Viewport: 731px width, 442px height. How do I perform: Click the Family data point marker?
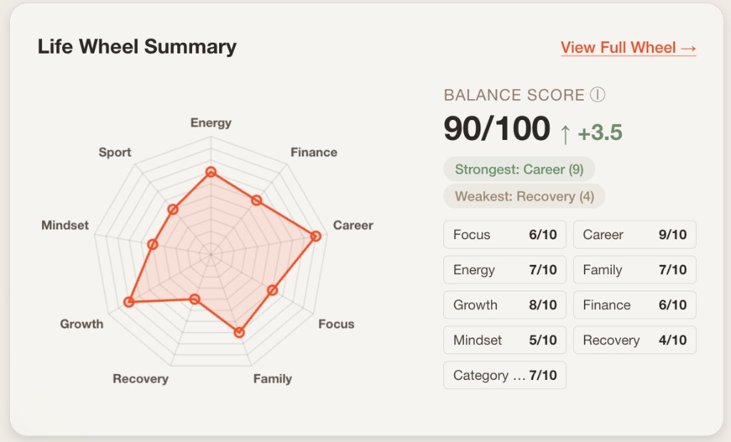click(x=238, y=331)
